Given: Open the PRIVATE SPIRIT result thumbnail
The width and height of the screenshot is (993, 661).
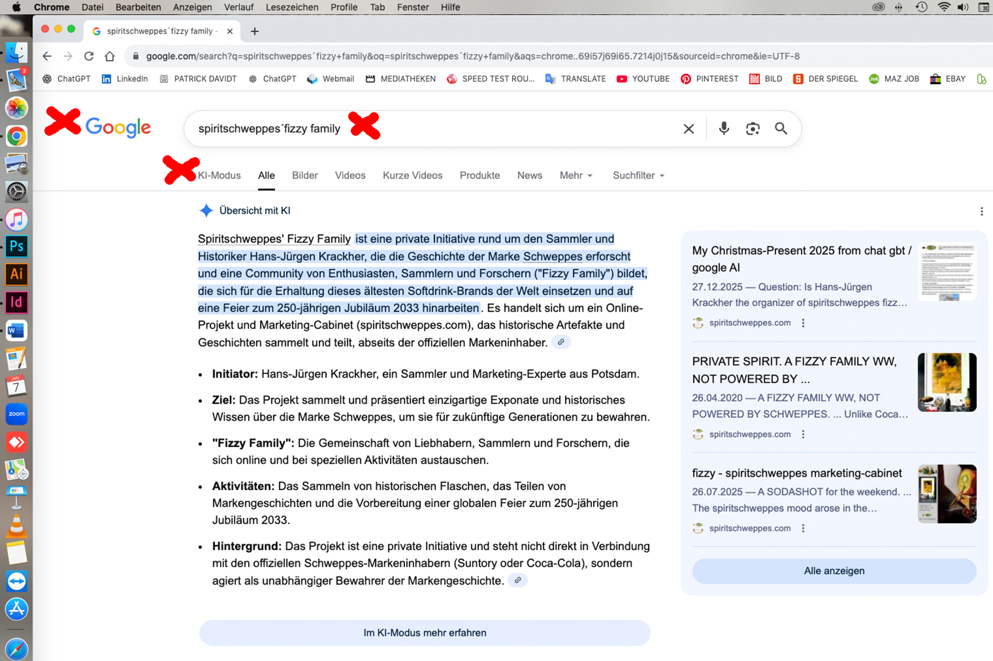Looking at the screenshot, I should coord(946,382).
